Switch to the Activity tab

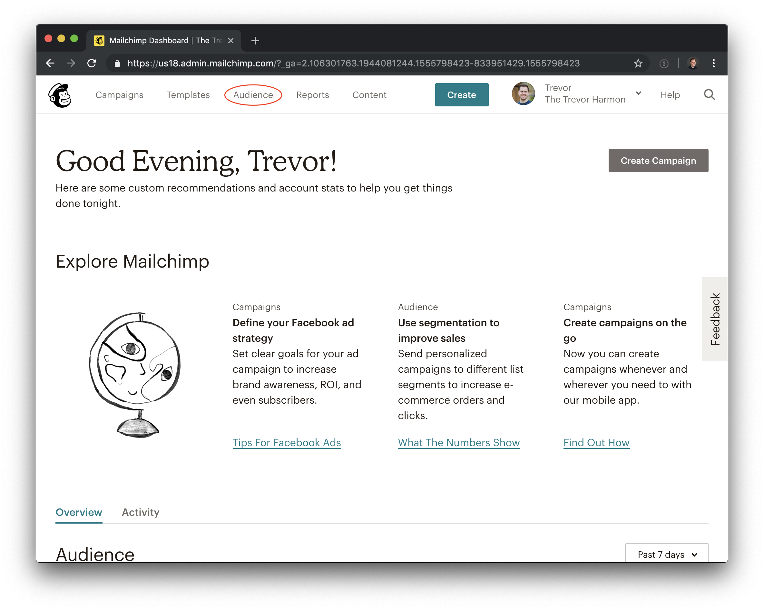pos(140,512)
